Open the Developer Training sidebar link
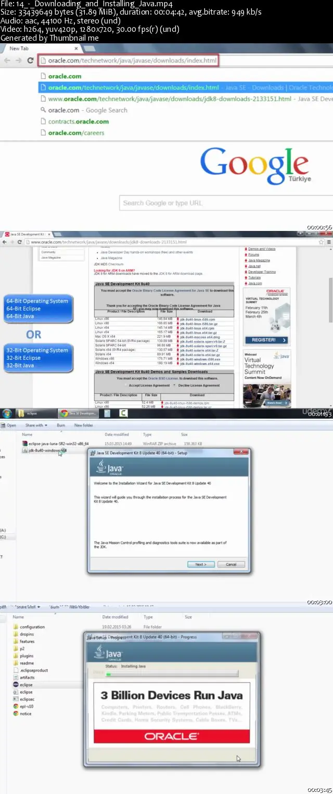The height and width of the screenshot is (794, 333). (x=262, y=272)
